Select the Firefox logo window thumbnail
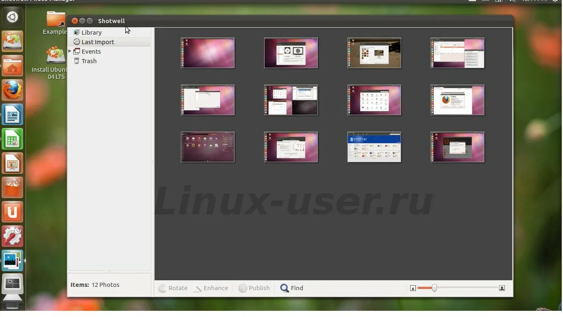The height and width of the screenshot is (317, 563). 457,100
